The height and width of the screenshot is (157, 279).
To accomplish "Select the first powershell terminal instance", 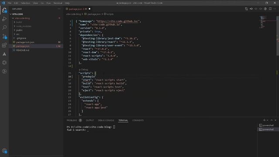I will click(268, 125).
